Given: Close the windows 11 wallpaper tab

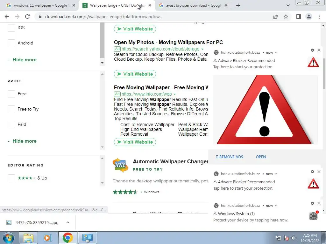Looking at the screenshot, I should tap(74, 6).
